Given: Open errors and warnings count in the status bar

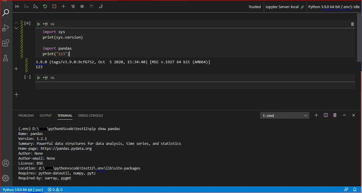Looking at the screenshot, I should 55,190.
